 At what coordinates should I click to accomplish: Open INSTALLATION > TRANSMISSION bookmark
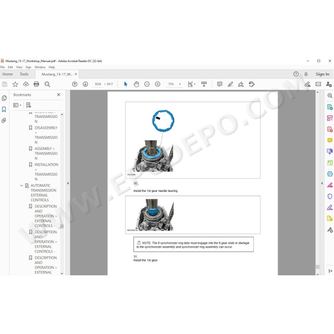46,172
